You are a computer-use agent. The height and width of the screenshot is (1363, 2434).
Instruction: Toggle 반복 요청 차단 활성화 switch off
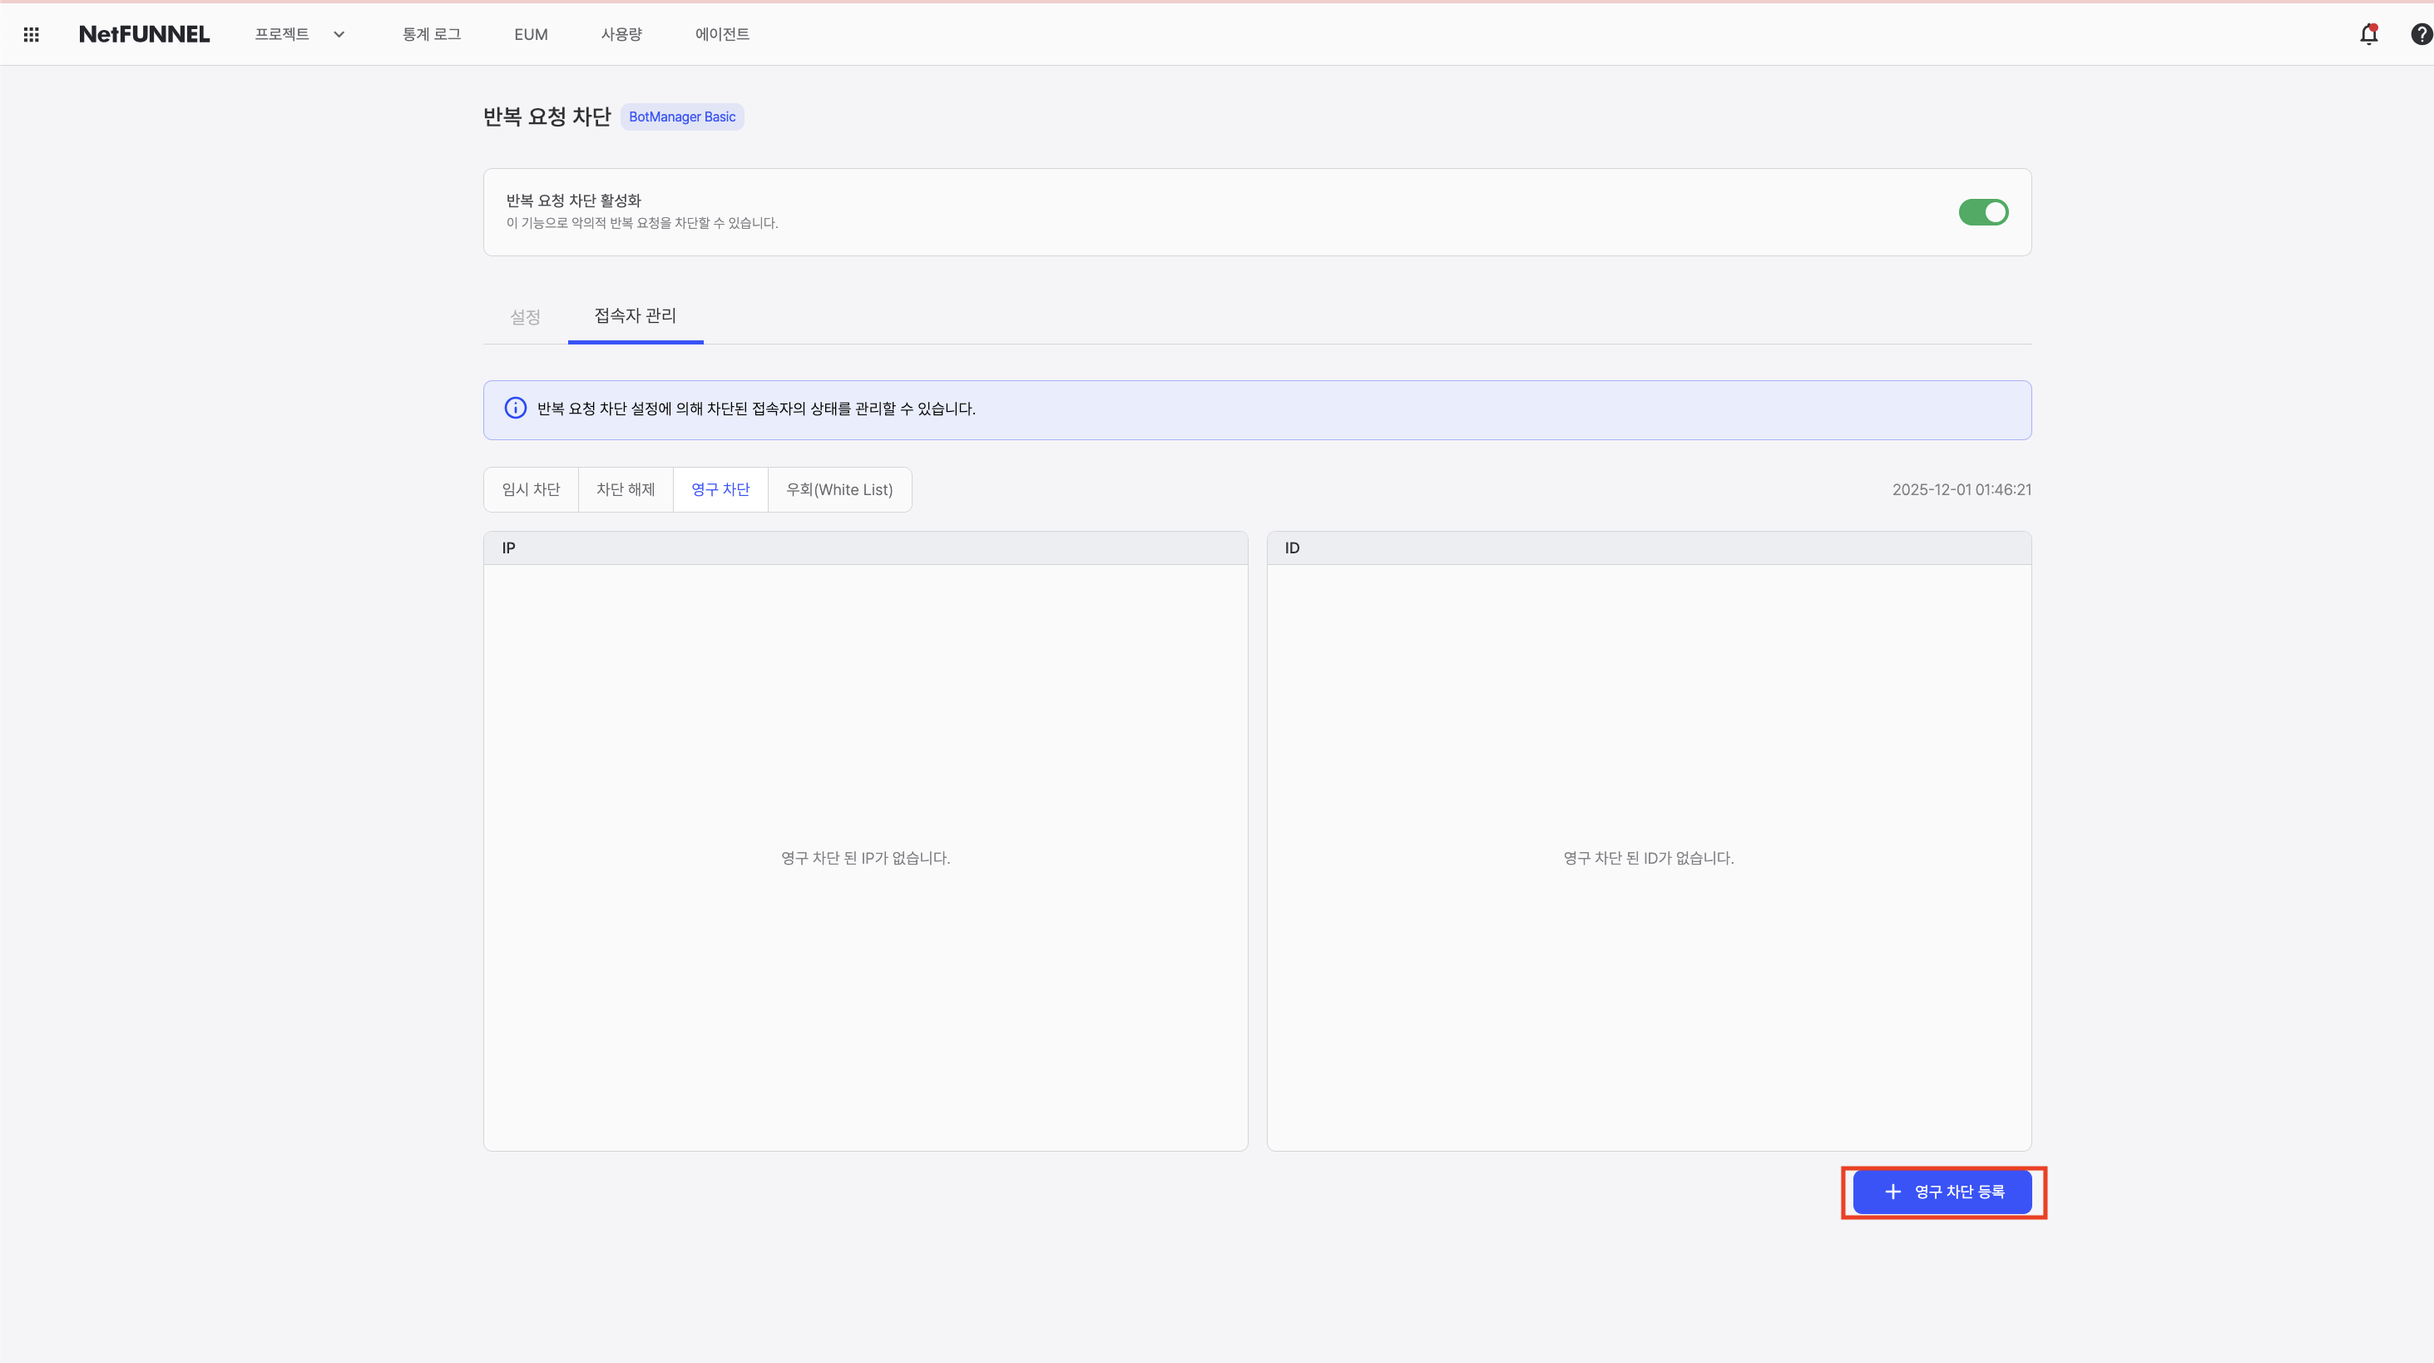1982,213
